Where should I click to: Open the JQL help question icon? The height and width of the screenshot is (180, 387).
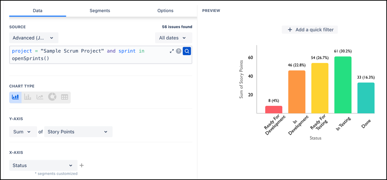[x=179, y=51]
